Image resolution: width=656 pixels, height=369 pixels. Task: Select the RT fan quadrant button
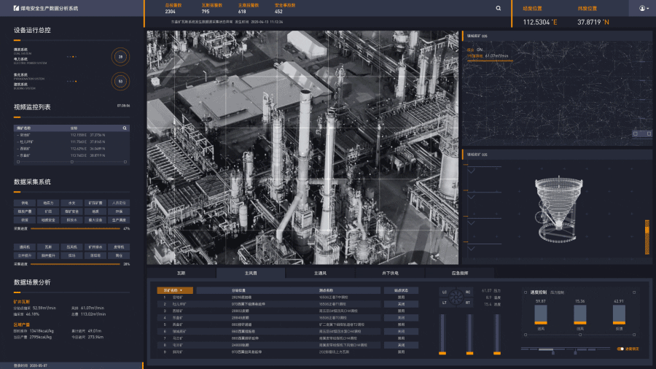pos(468,303)
